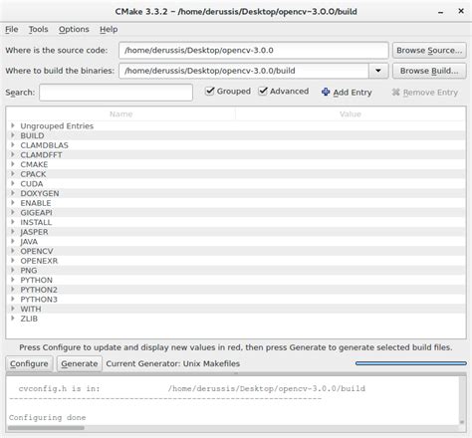The image size is (472, 438).
Task: Expand the CLAMDFFT group arrow
Action: (x=13, y=154)
